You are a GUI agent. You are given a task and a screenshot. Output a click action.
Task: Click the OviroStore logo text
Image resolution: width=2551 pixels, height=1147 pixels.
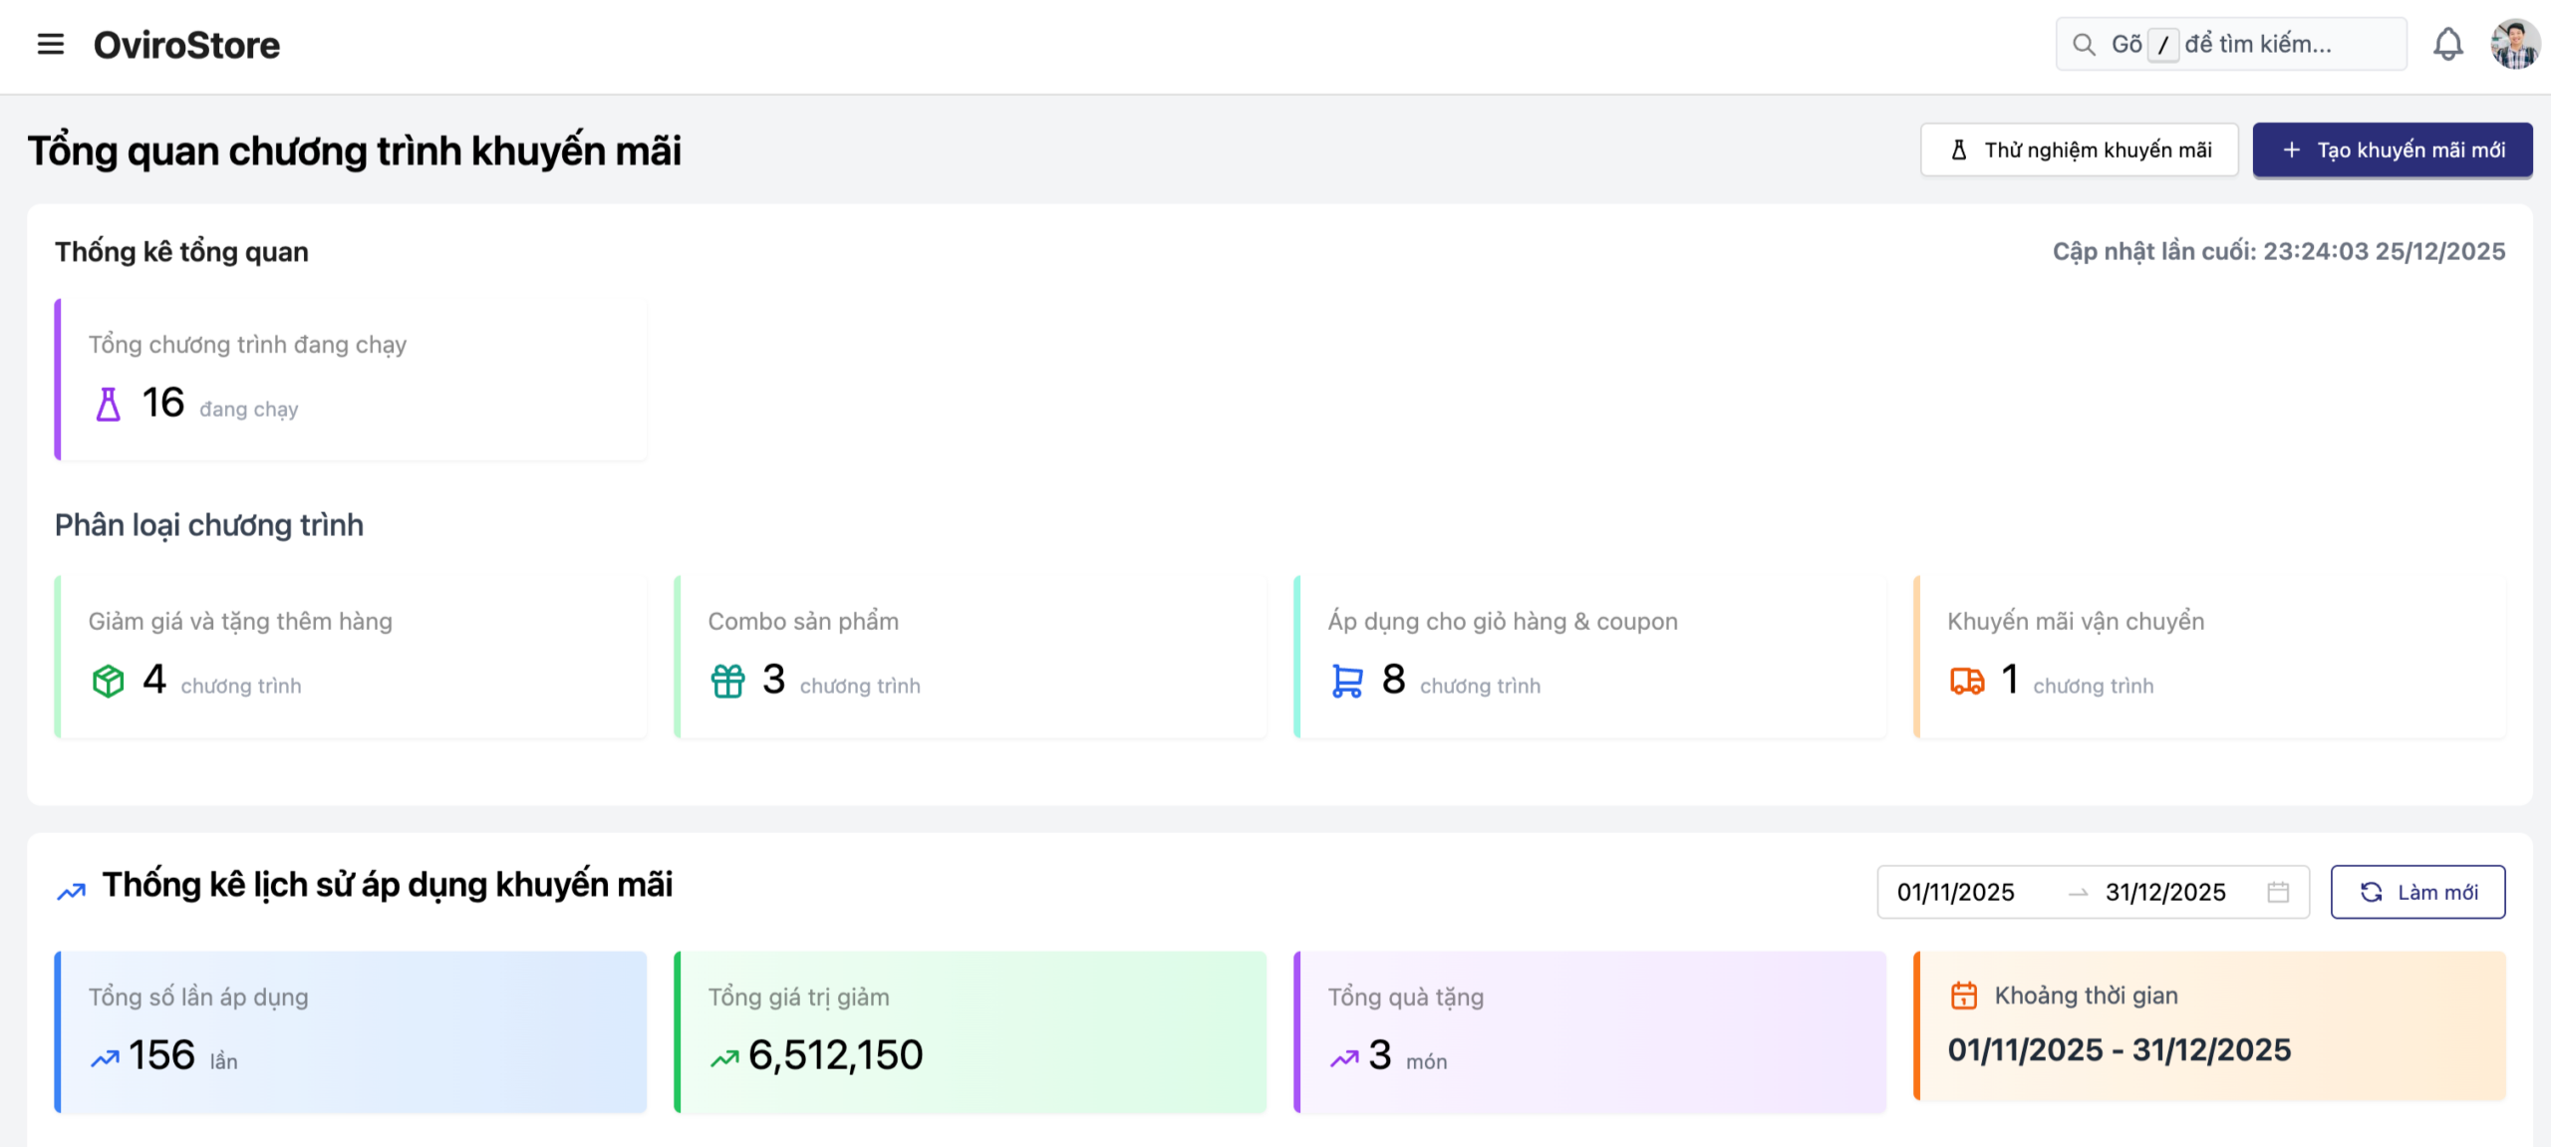(x=186, y=45)
